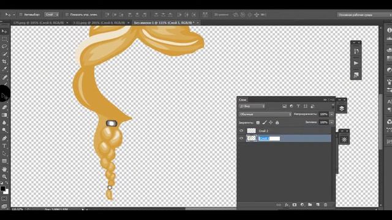Enable Показать упр. элем. checkbox
The width and height of the screenshot is (392, 220).
[x=67, y=15]
